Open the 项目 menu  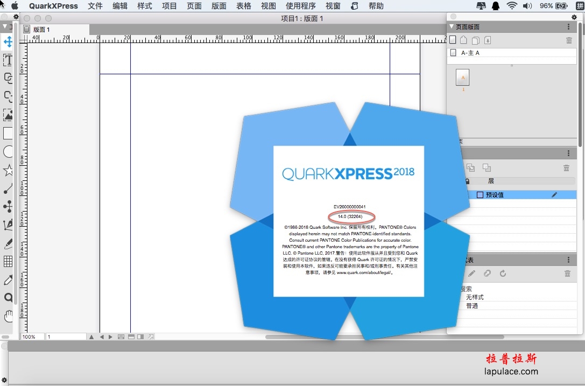click(170, 6)
